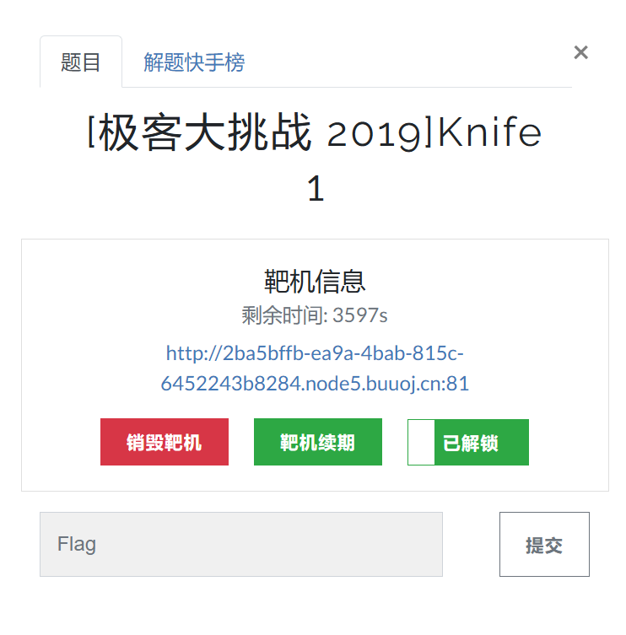Click the link line starting with http://2ba5bffb
Image resolution: width=626 pixels, height=635 pixels.
[315, 353]
